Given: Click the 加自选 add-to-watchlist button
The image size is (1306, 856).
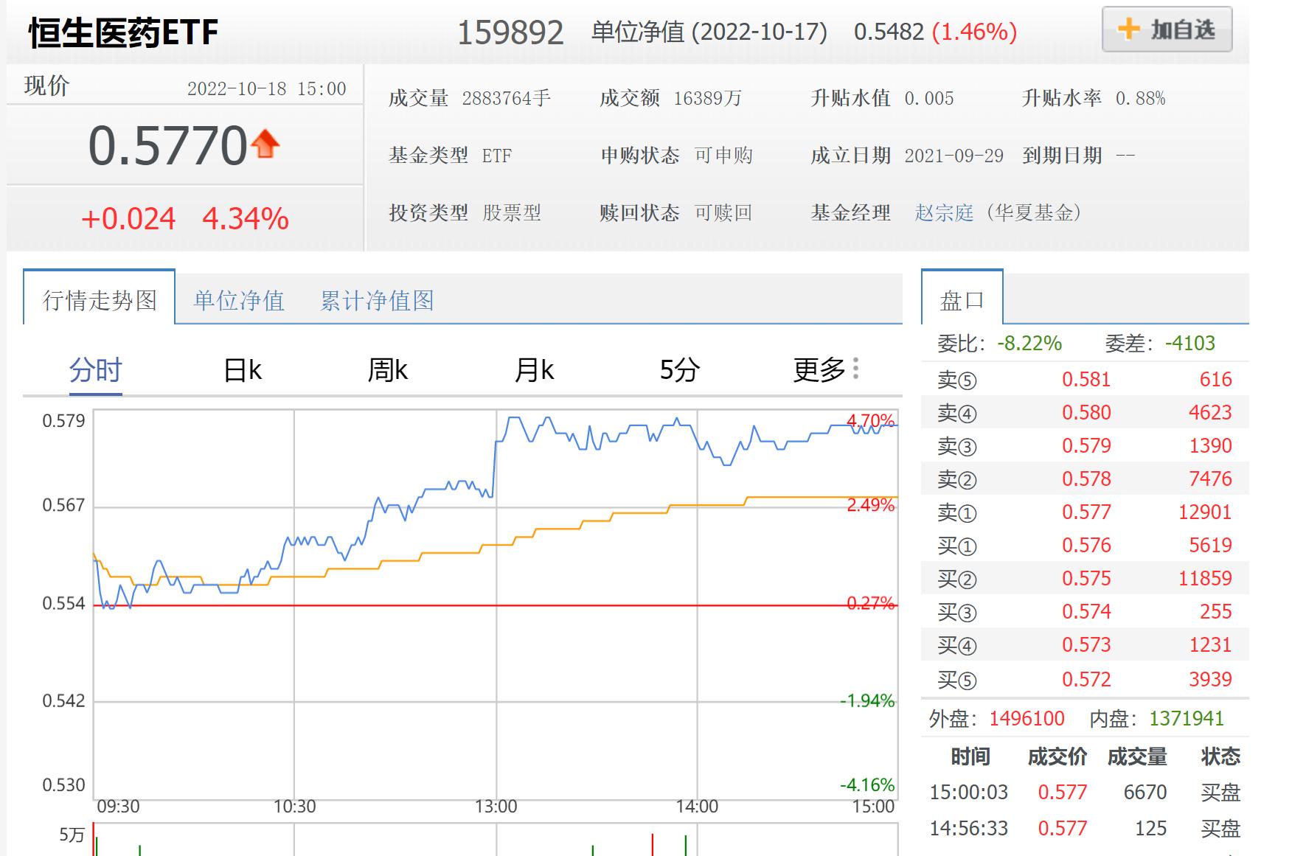Looking at the screenshot, I should coord(1167,29).
